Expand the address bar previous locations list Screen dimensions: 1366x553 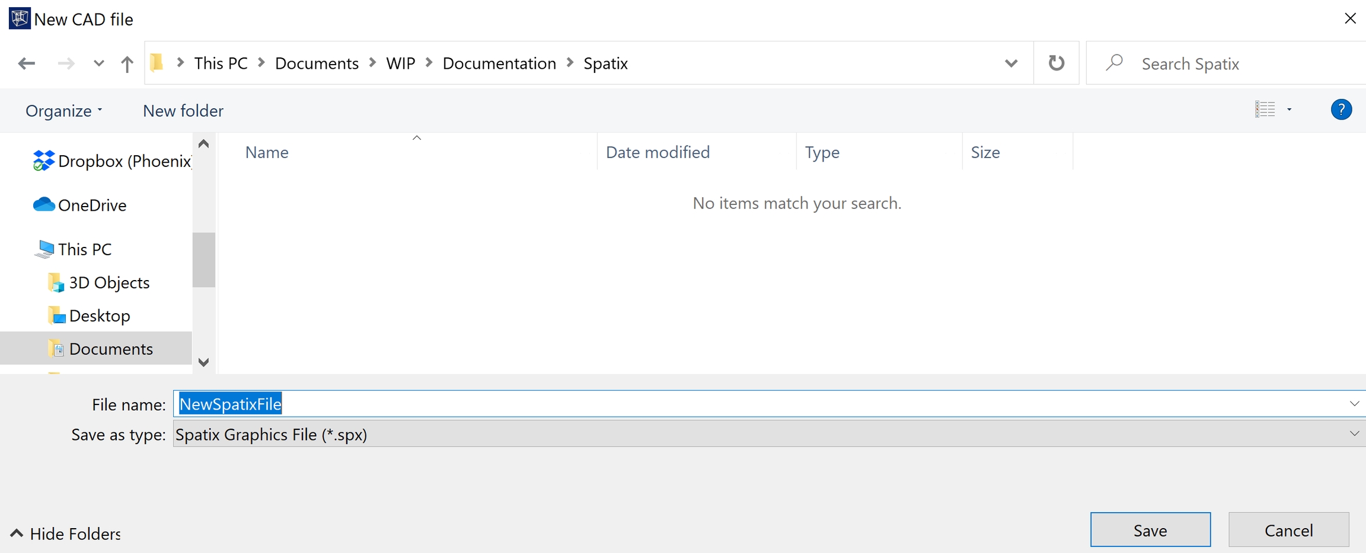(x=1011, y=63)
